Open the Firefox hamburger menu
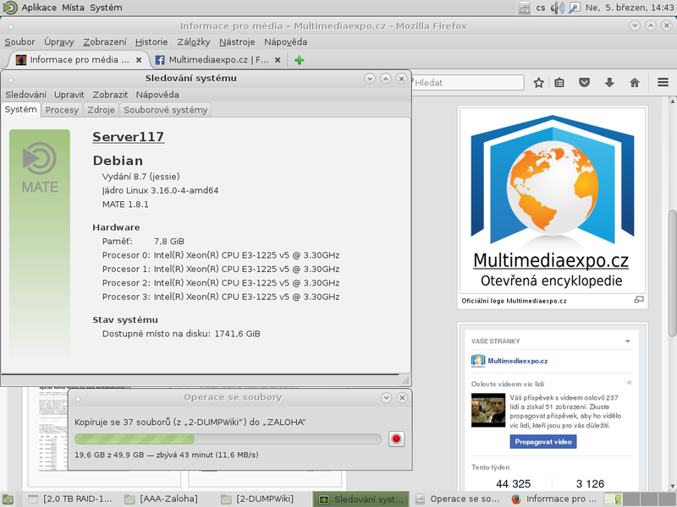 tap(661, 83)
